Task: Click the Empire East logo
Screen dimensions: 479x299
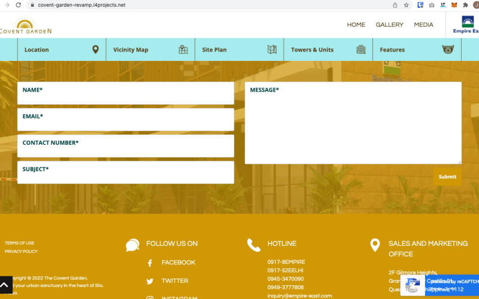Action: 466,25
